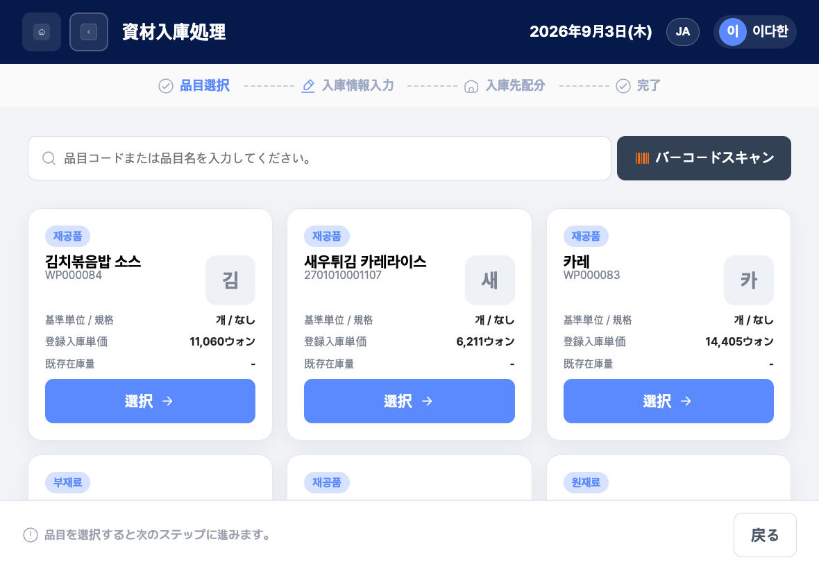The width and height of the screenshot is (819, 569).
Task: Click the blue 이 avatar circle
Action: 733,32
